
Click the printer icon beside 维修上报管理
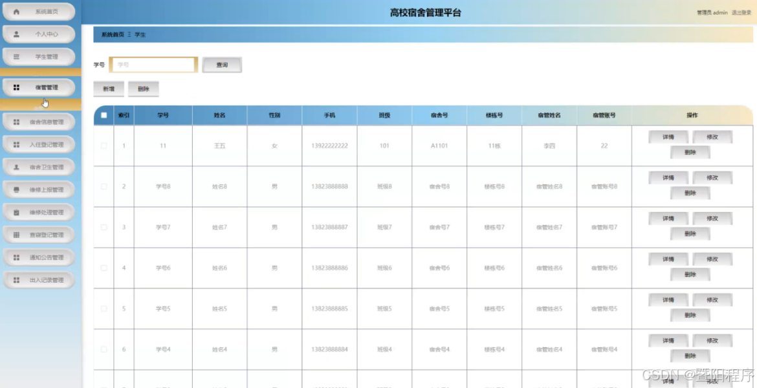coord(16,189)
